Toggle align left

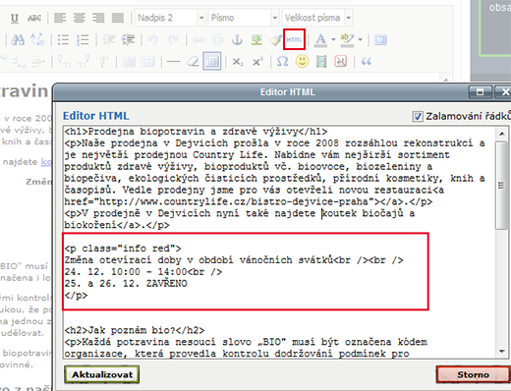tap(60, 18)
